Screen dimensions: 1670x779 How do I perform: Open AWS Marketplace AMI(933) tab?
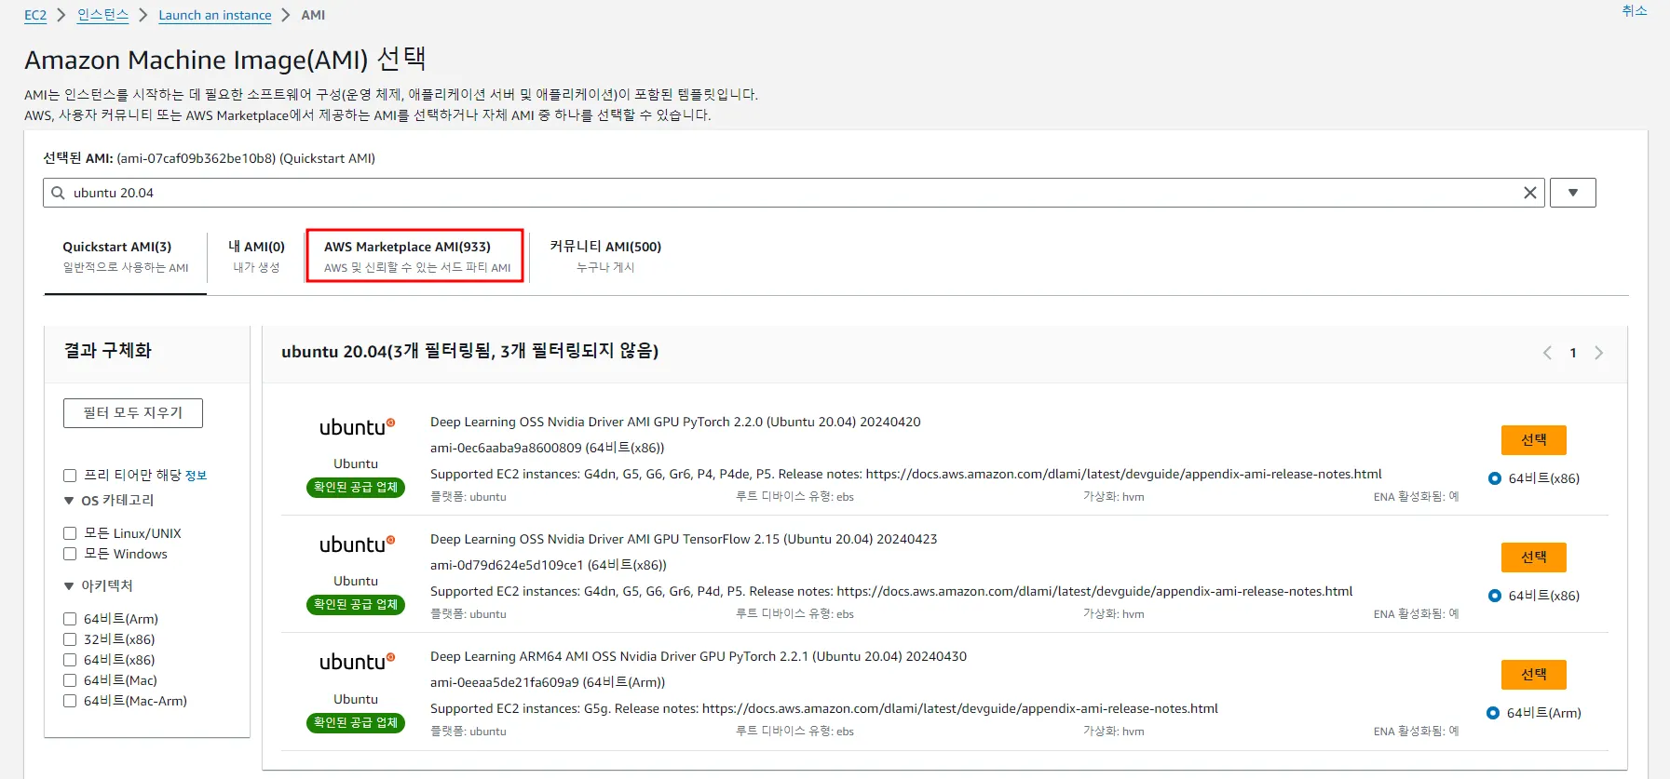tap(415, 256)
